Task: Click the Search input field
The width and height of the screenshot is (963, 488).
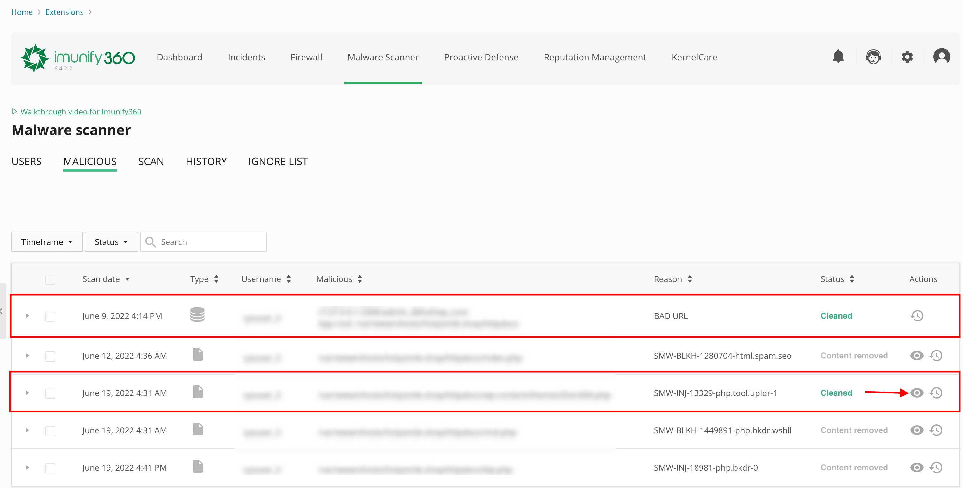Action: (209, 242)
